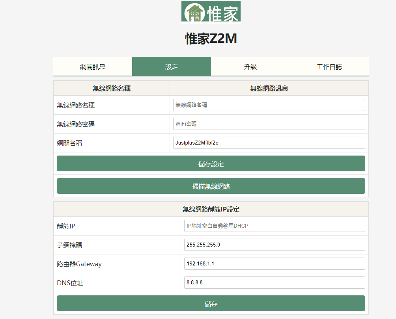Click the 儲存 button under static IP
Screen dimensions: 396x319
tap(211, 303)
